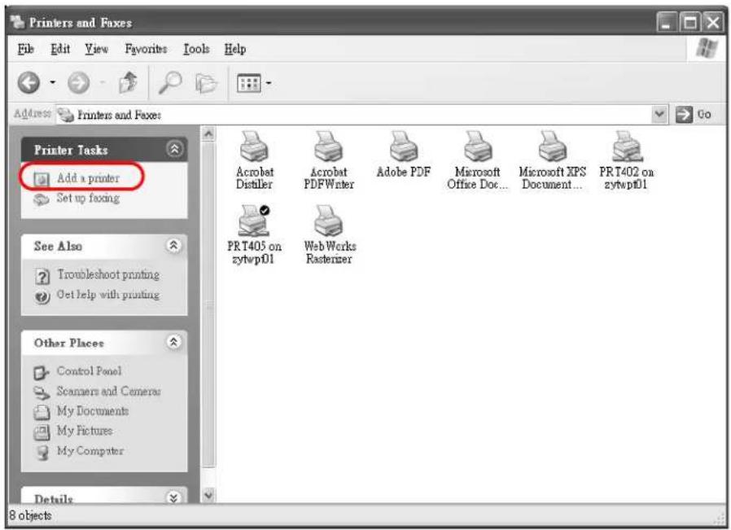Open the Address bar dropdown arrow
This screenshot has height=530, width=731.
coord(659,114)
